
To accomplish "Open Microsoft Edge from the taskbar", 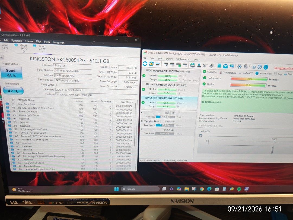I will (209, 189).
